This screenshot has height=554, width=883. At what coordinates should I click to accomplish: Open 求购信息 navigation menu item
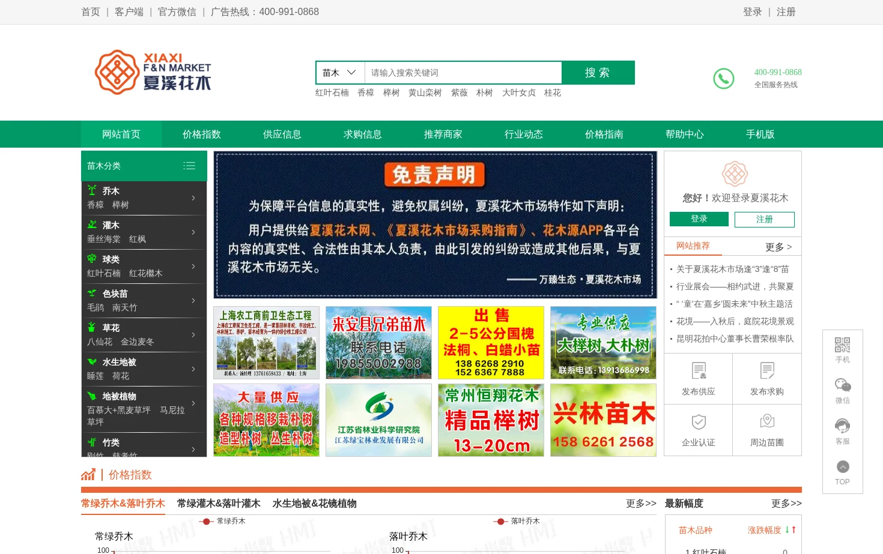pyautogui.click(x=363, y=134)
